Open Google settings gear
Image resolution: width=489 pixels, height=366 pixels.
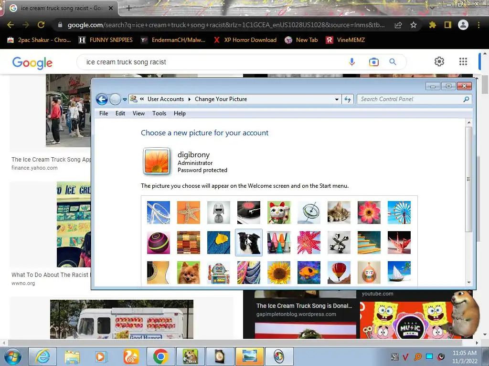click(439, 61)
